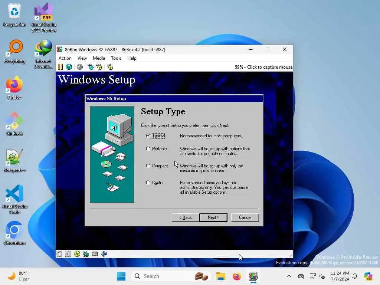Screen dimensions: 380x285
Task: Click the 86Box taskbar icon
Action: 253,276
